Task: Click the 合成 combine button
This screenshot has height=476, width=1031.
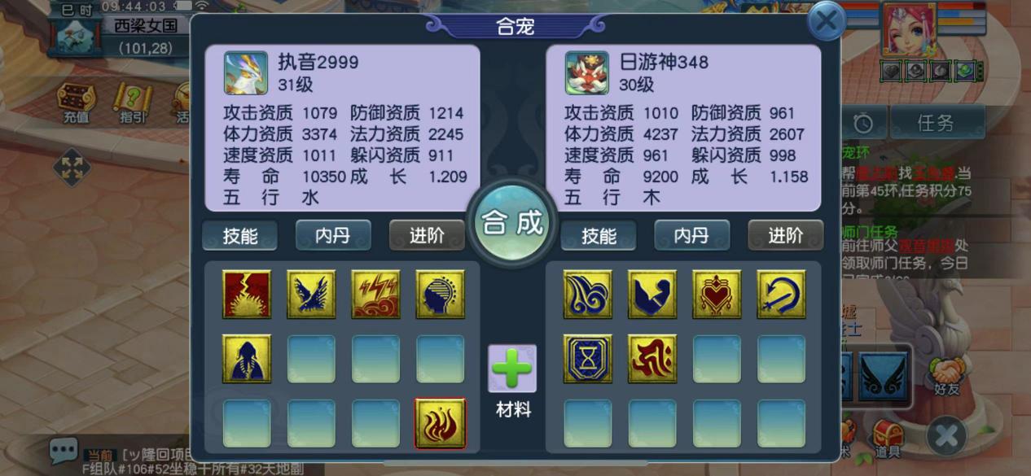Action: 512,222
